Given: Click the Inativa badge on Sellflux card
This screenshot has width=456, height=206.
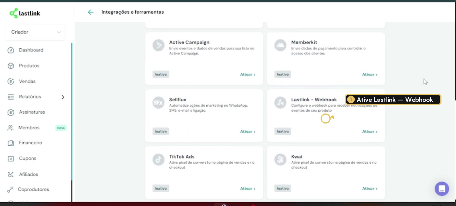Looking at the screenshot, I should (x=161, y=131).
